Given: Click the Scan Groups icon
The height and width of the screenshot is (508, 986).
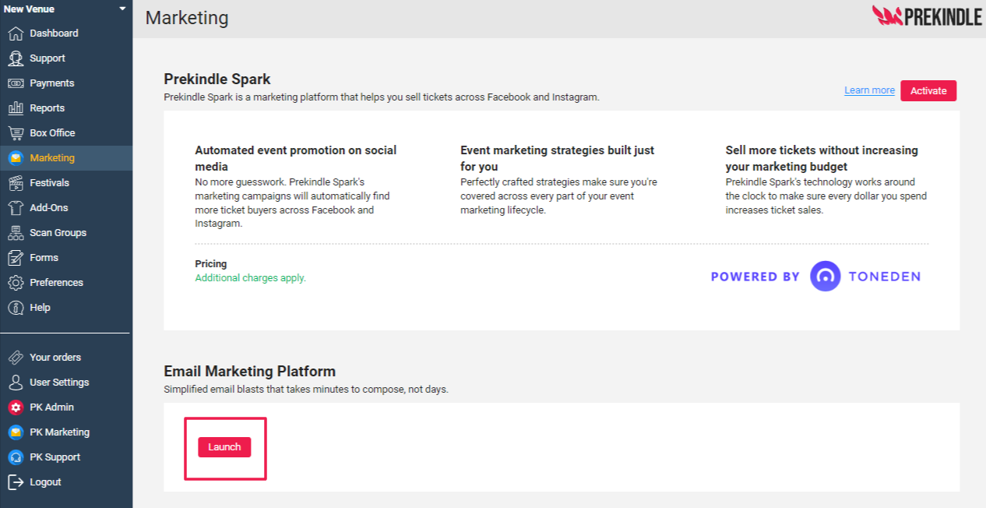Looking at the screenshot, I should click(16, 233).
